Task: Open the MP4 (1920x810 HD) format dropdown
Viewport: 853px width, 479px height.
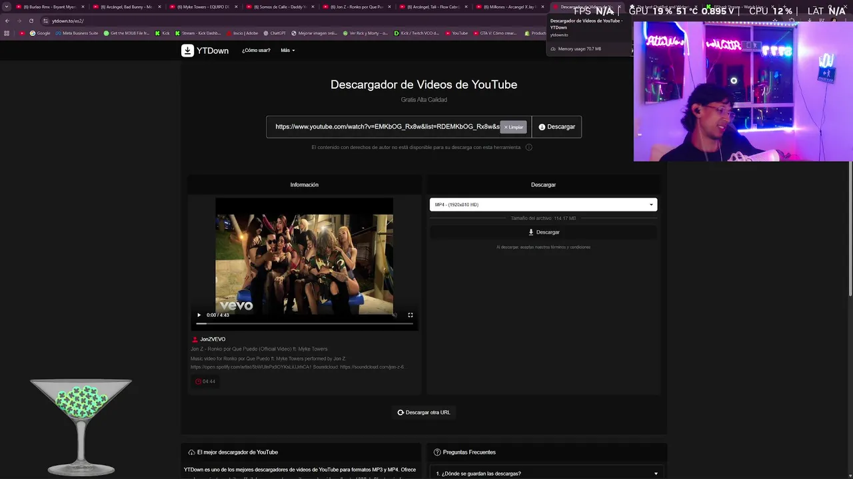Action: pos(543,204)
